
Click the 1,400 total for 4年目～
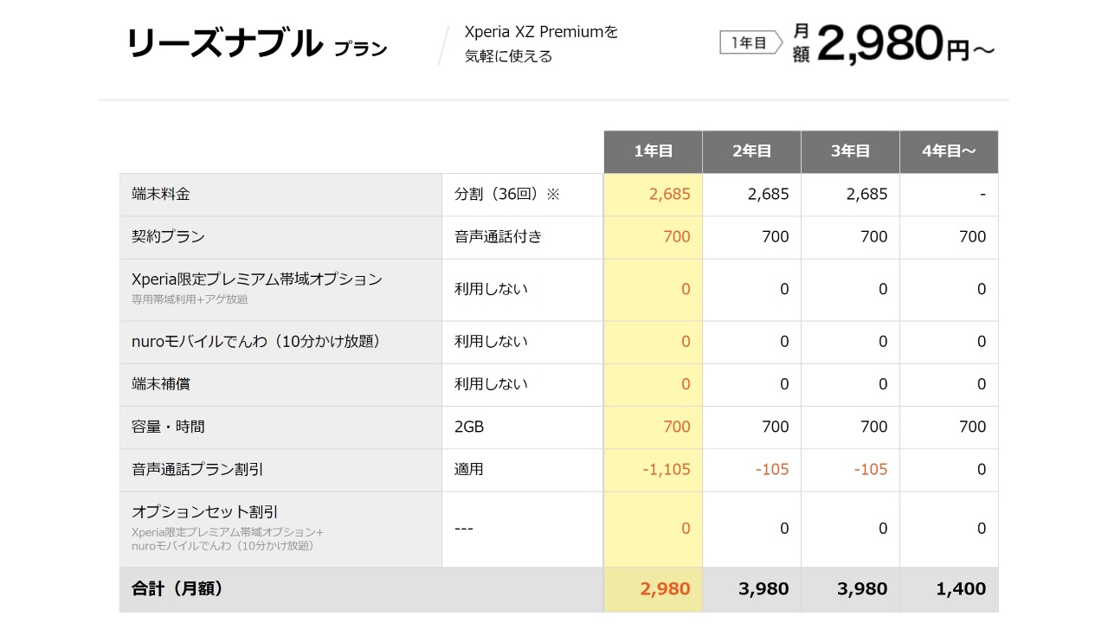pyautogui.click(x=960, y=589)
